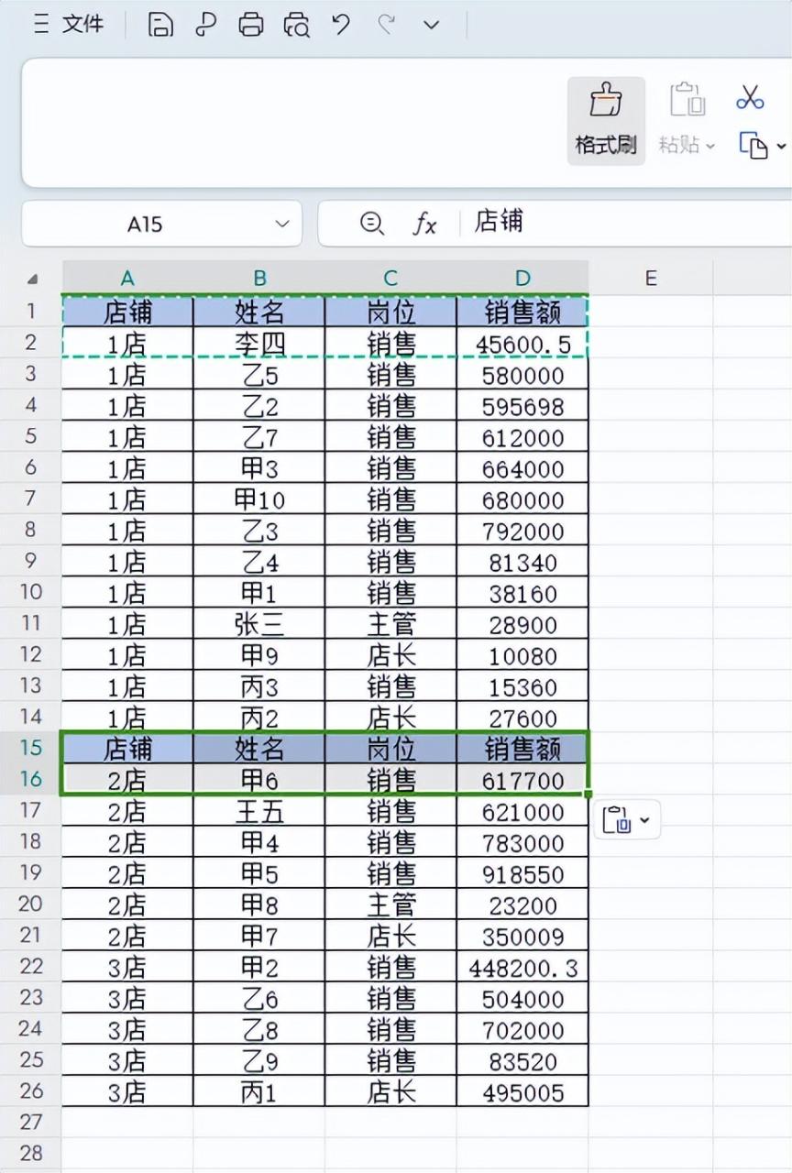Expand quick access toolbar customization chevron

(x=432, y=26)
